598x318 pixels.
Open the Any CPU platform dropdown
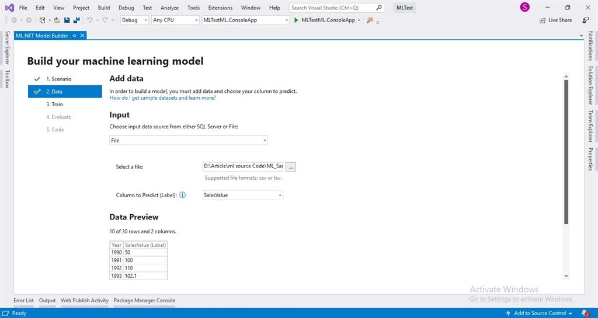[175, 20]
